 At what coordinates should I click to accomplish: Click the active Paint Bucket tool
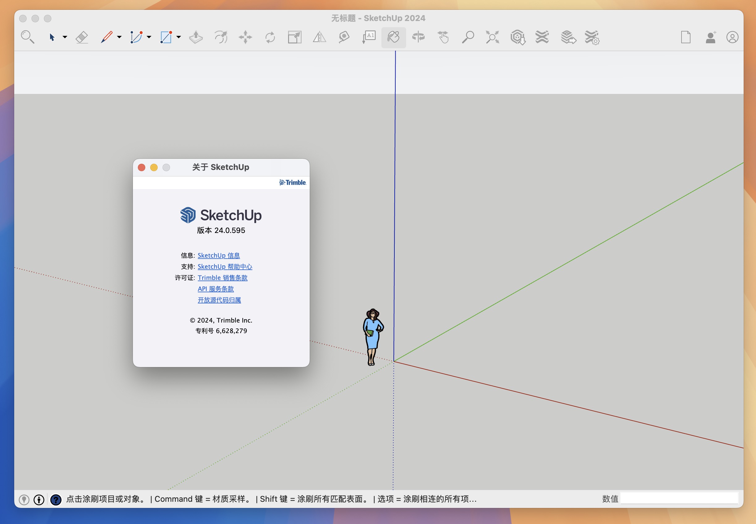coord(393,37)
